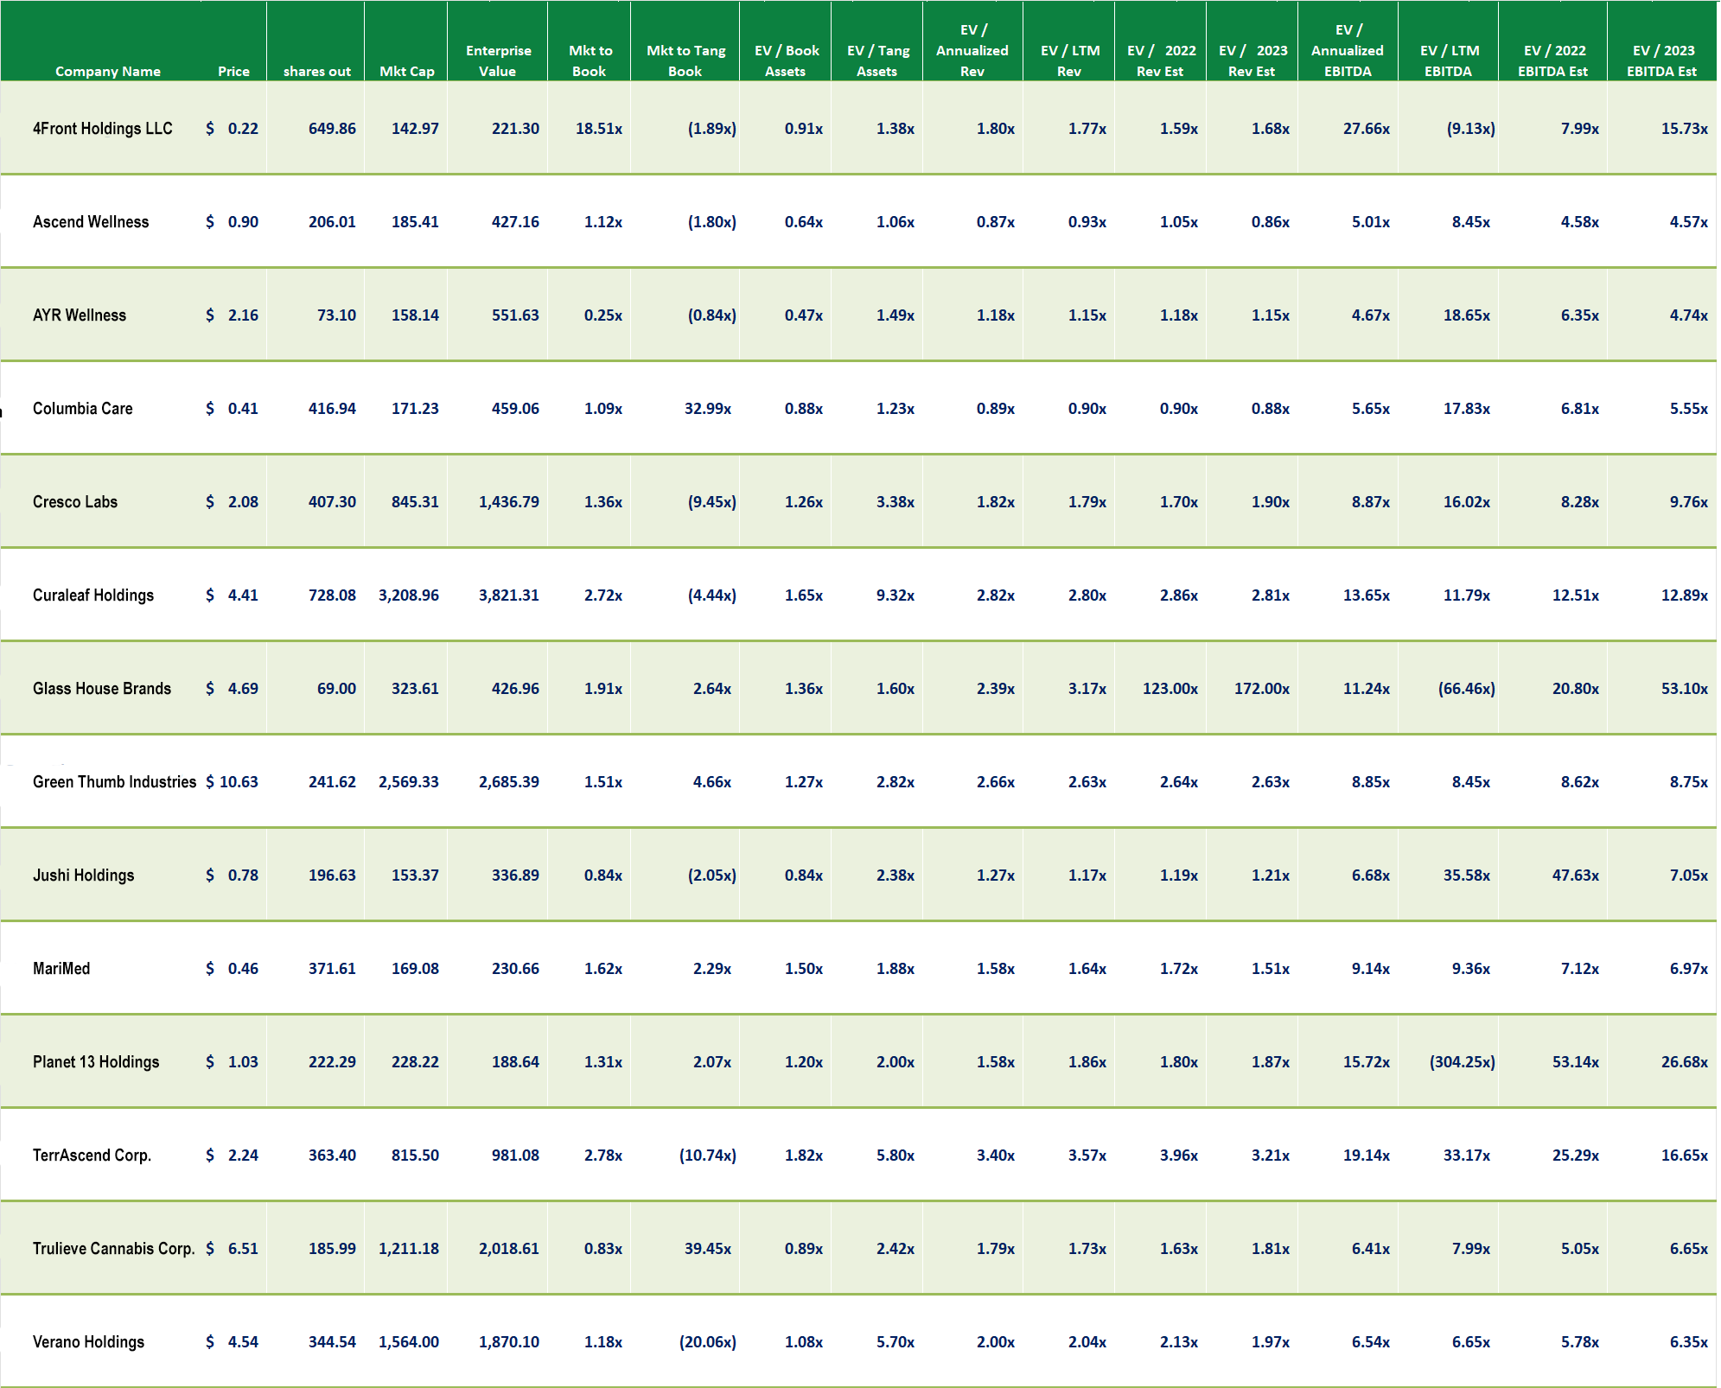Select Glass House's 53.10x 2023 EBITDA estimate
Screen dimensions: 1721x1388
1685,689
